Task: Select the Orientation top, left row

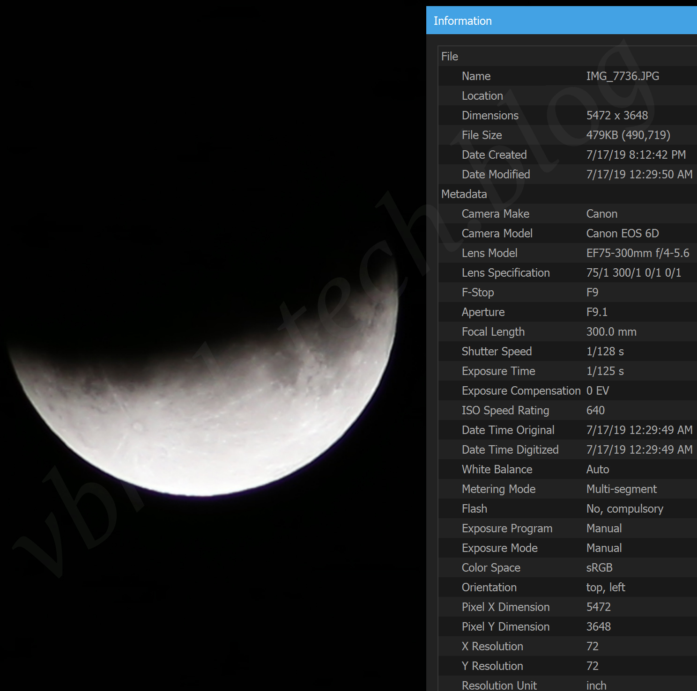Action: (x=567, y=588)
